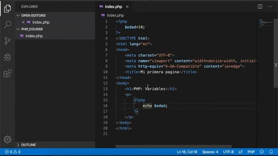Open the More Actions ellipsis menu

(270, 6)
